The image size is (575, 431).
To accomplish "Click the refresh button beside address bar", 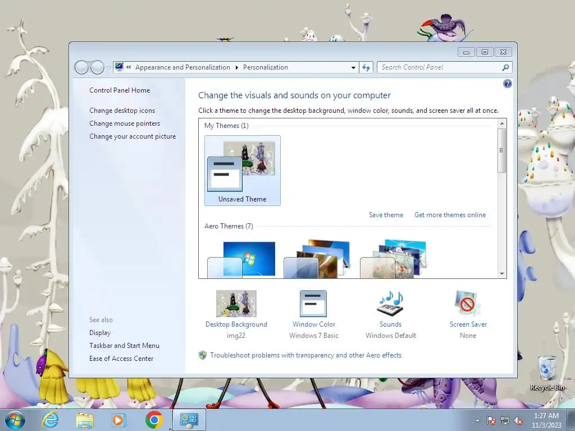I will [366, 67].
